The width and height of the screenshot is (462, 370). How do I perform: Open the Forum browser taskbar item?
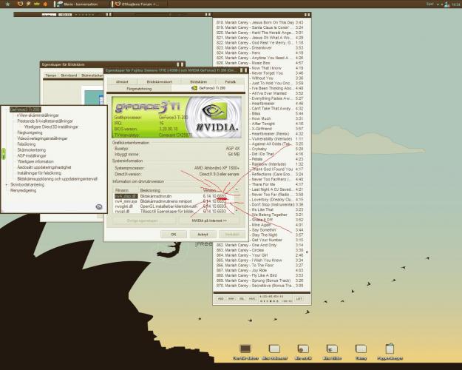tap(137, 4)
